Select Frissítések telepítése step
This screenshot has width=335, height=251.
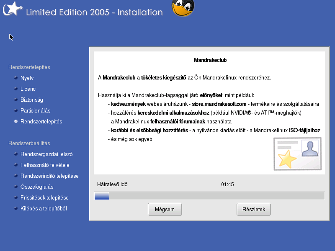44,197
